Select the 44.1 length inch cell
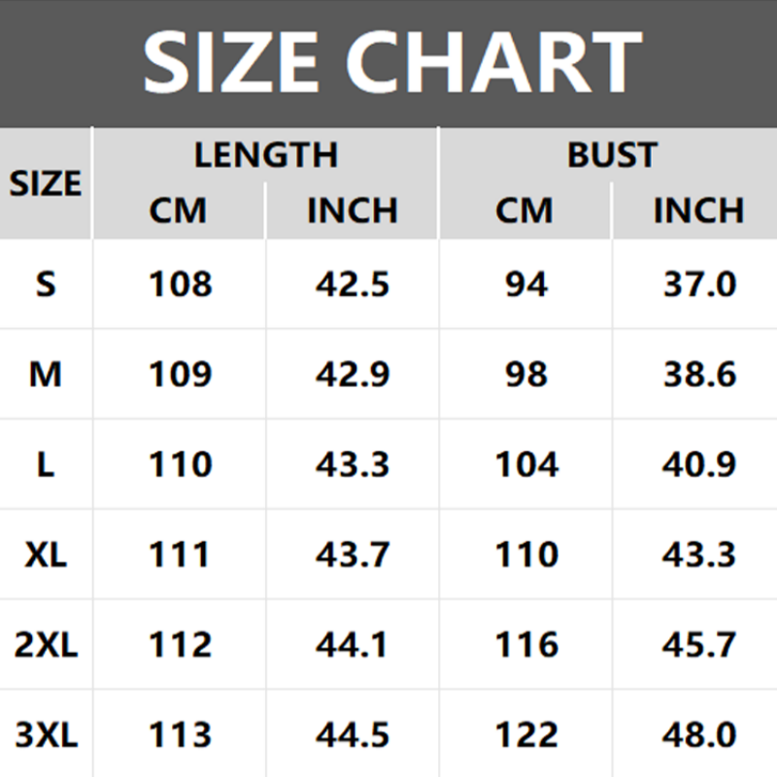Image resolution: width=777 pixels, height=777 pixels. point(352,645)
